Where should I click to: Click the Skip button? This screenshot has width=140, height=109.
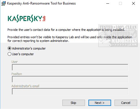coord(74,103)
